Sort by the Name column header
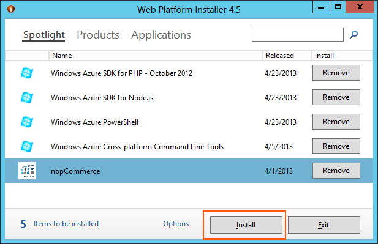378x244 pixels. point(156,56)
